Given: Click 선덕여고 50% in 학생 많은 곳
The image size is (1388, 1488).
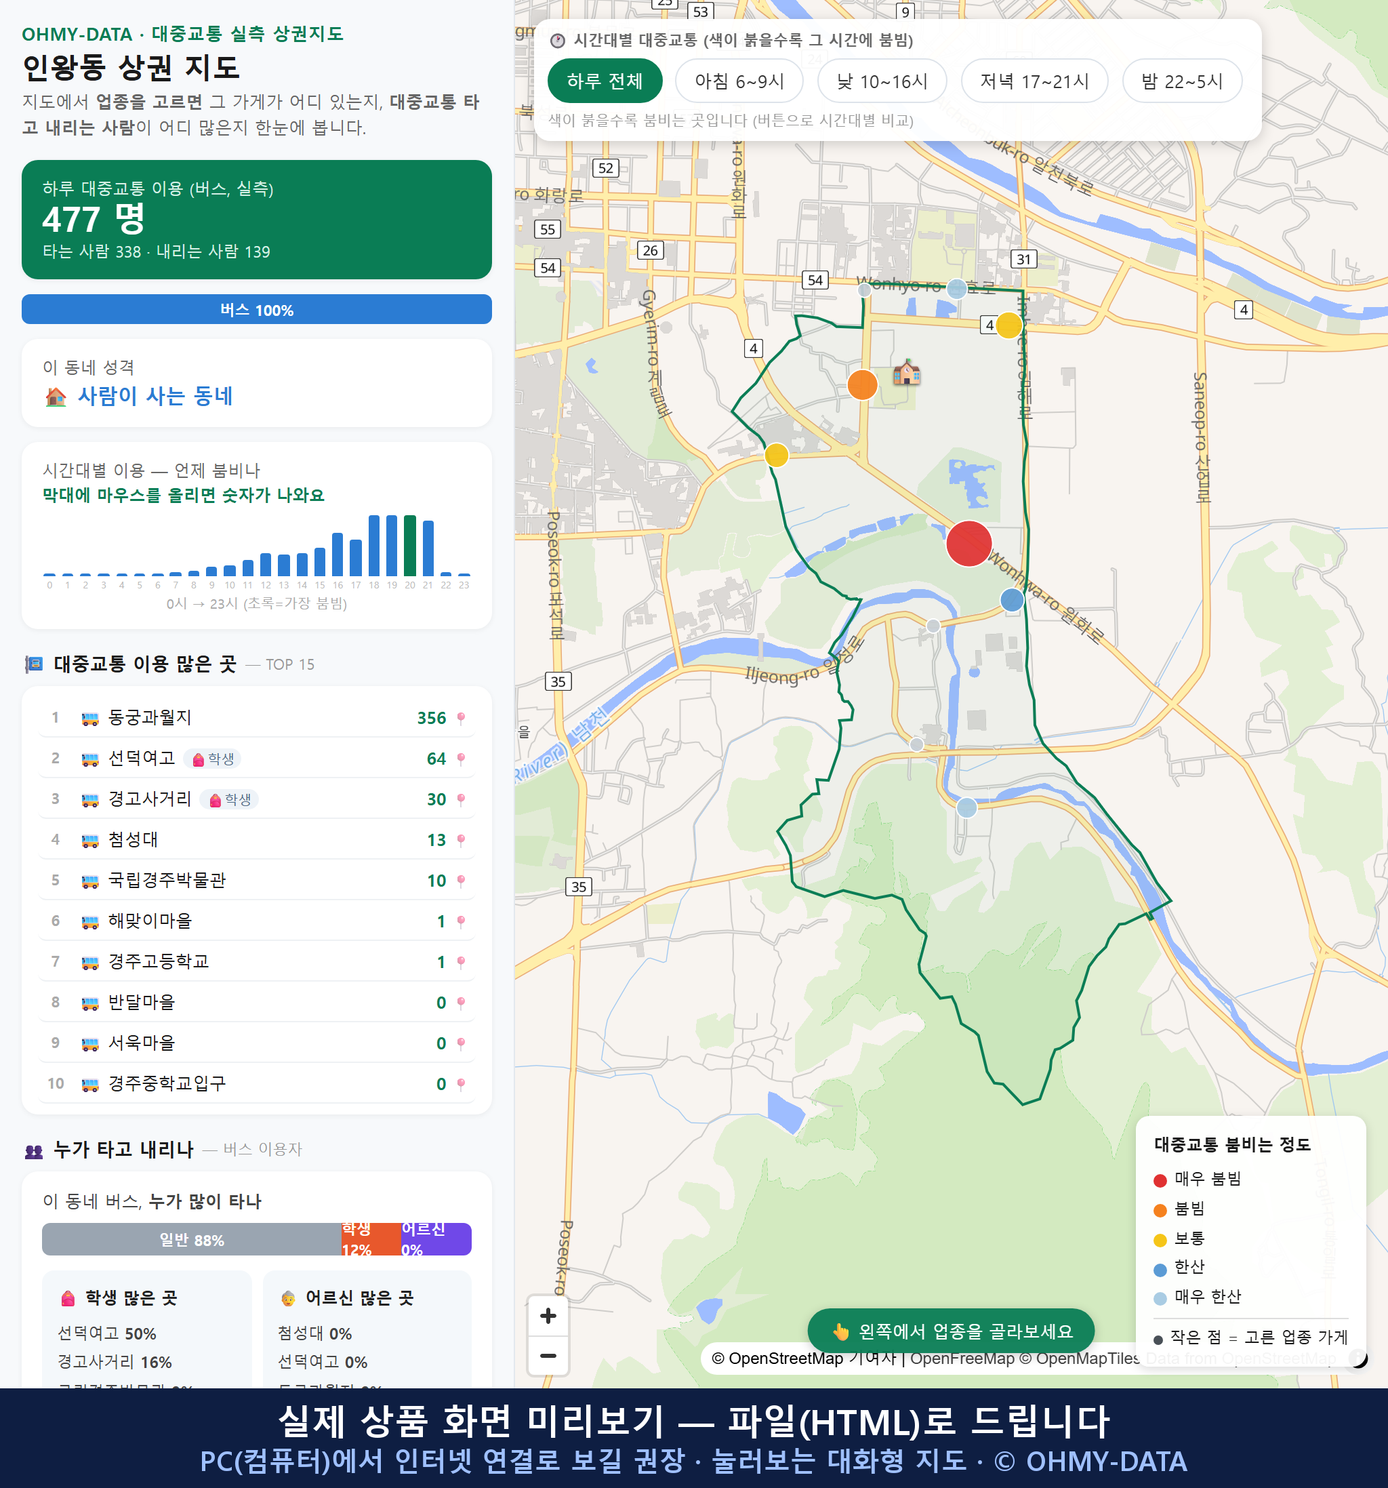Looking at the screenshot, I should pos(107,1334).
